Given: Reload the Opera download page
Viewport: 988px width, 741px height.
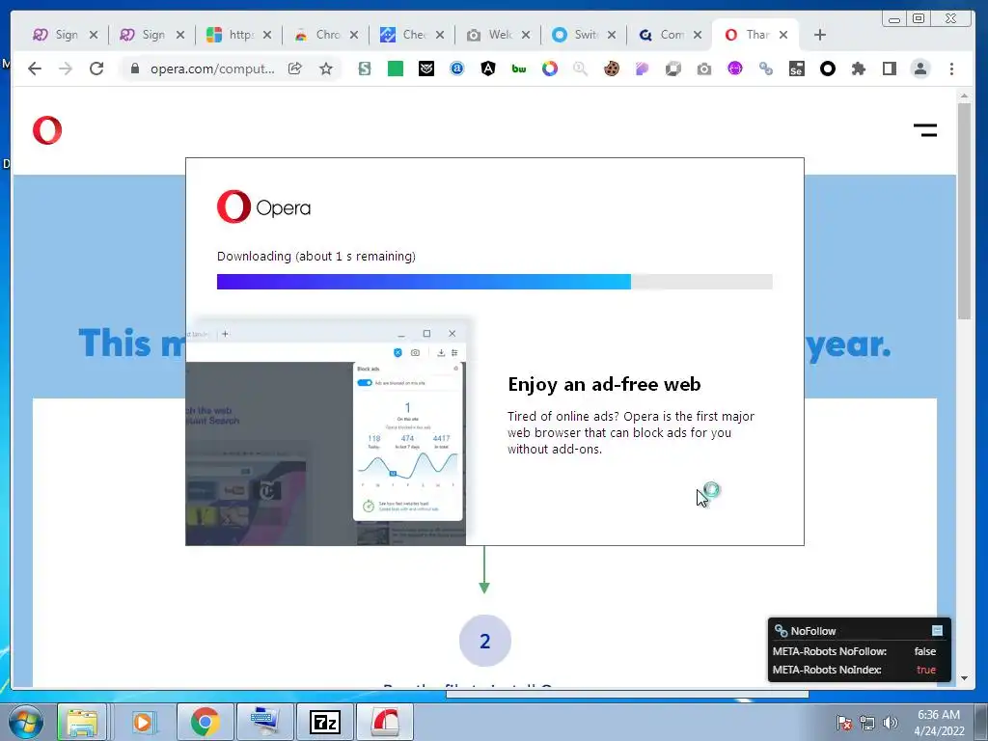Looking at the screenshot, I should tap(96, 69).
